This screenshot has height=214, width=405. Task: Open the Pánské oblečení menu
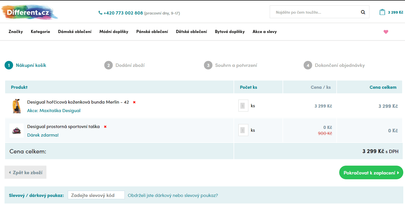152,32
